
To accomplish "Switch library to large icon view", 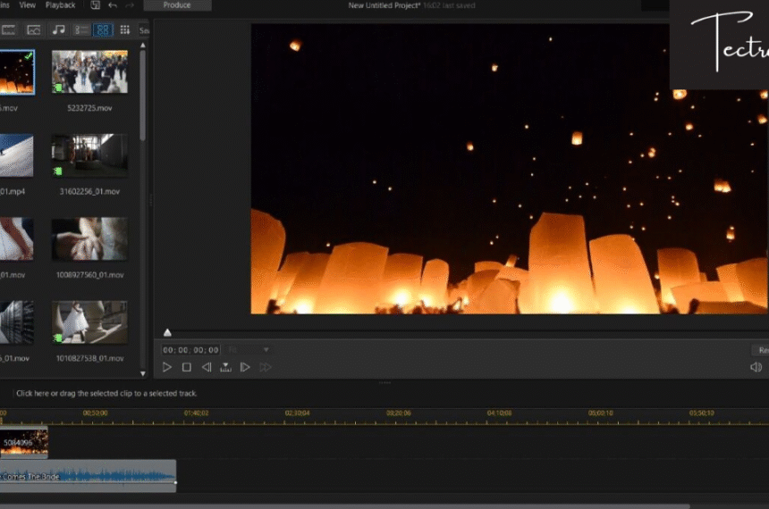I will point(103,29).
